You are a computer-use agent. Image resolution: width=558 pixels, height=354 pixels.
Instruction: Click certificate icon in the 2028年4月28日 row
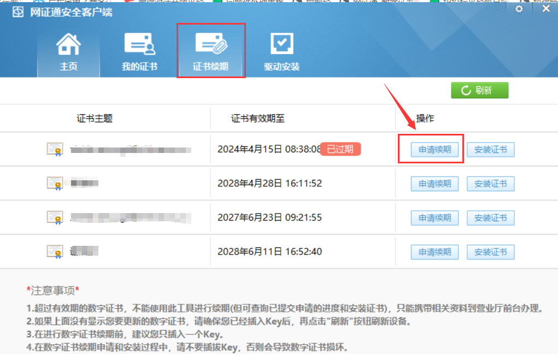pos(55,184)
